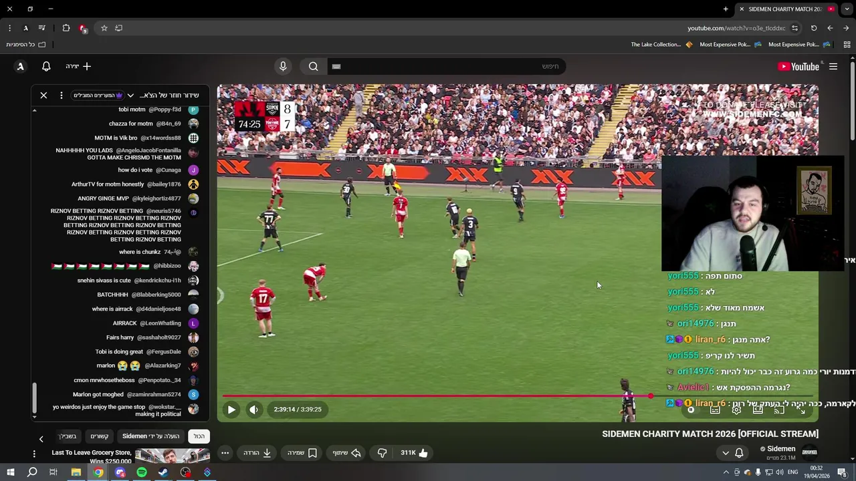Select the 'בשבילך' filter chip
Screen dimensions: 856x481
point(68,436)
